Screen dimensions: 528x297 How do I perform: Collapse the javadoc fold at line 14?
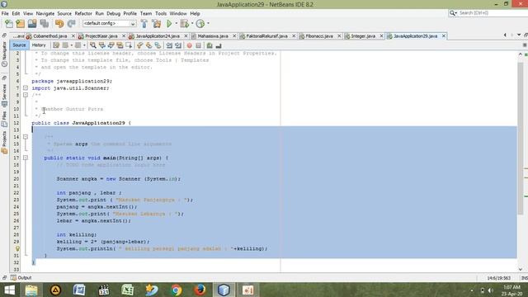26,137
